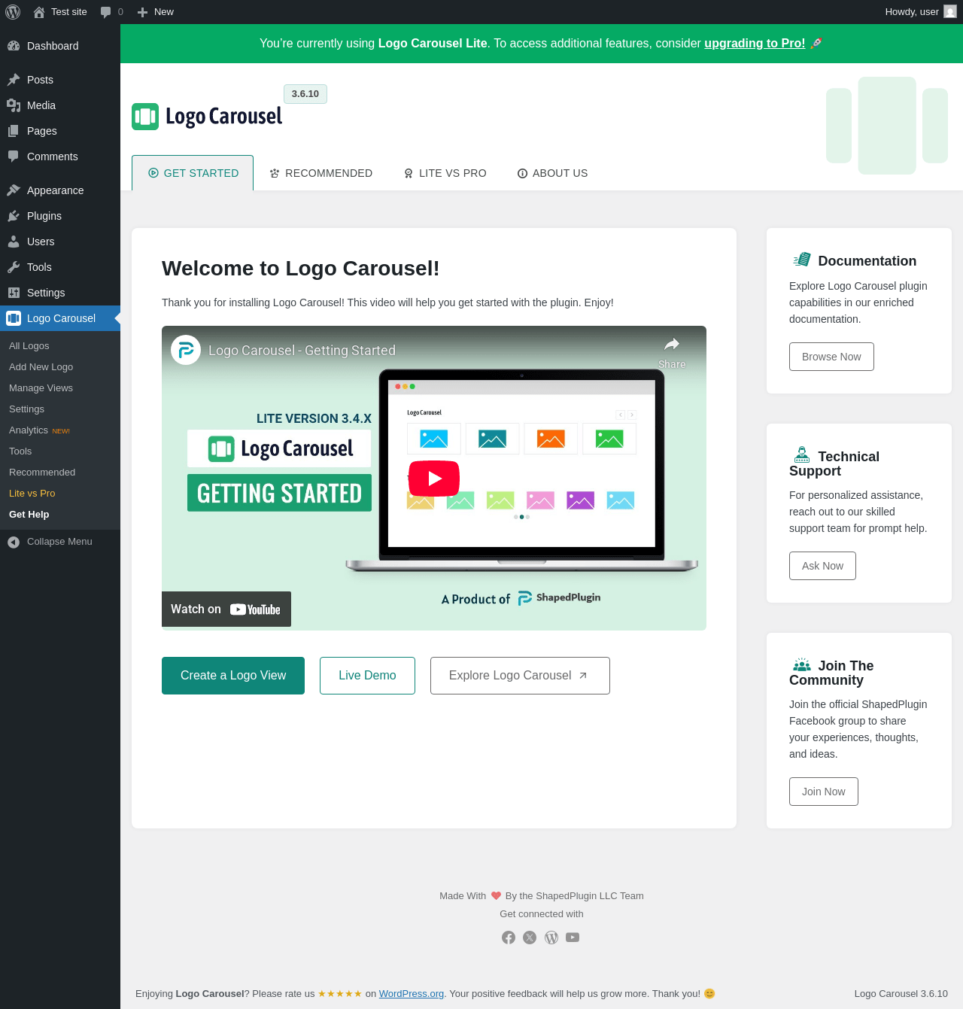Viewport: 963px width, 1009px height.
Task: Open the Recommended submenu item
Action: [60, 473]
